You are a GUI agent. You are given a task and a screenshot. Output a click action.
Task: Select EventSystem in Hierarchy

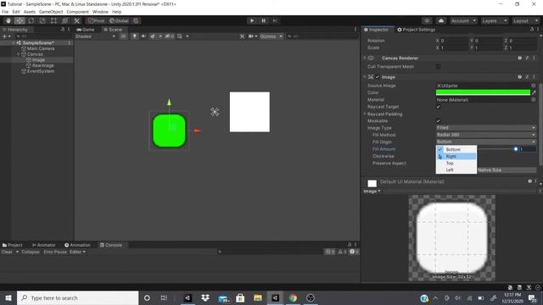pos(41,71)
